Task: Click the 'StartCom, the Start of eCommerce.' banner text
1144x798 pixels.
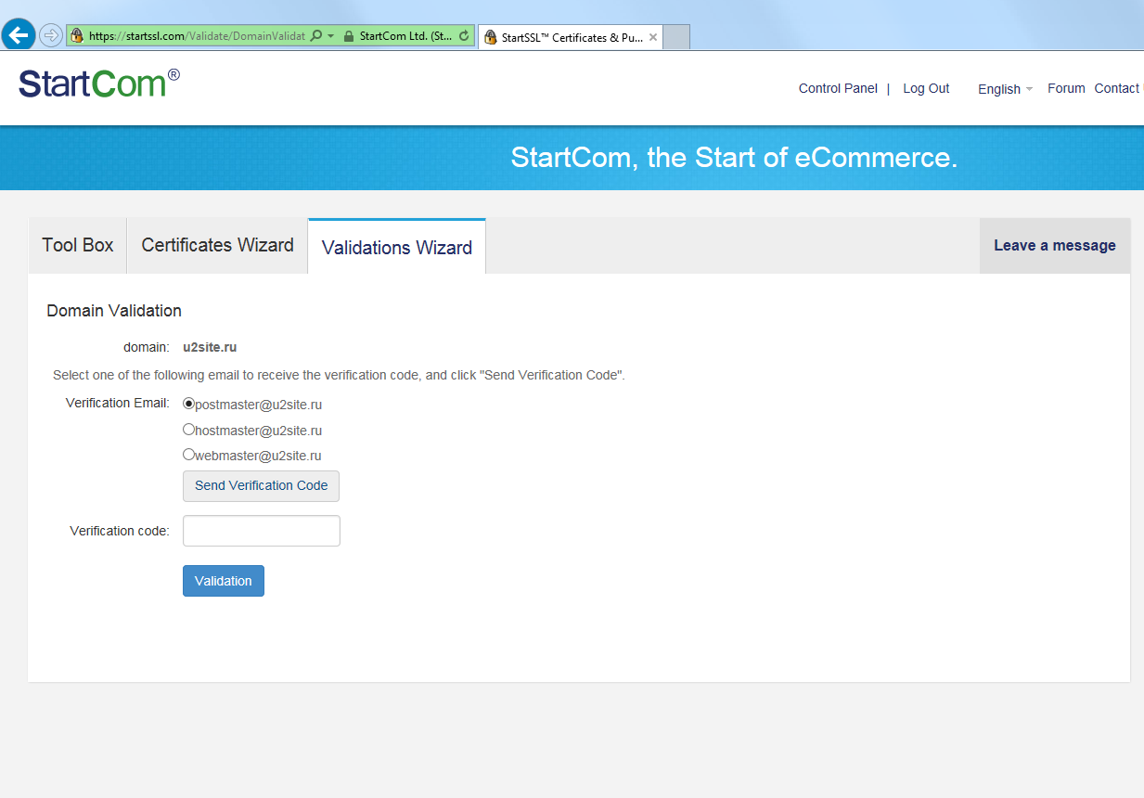Action: (734, 158)
